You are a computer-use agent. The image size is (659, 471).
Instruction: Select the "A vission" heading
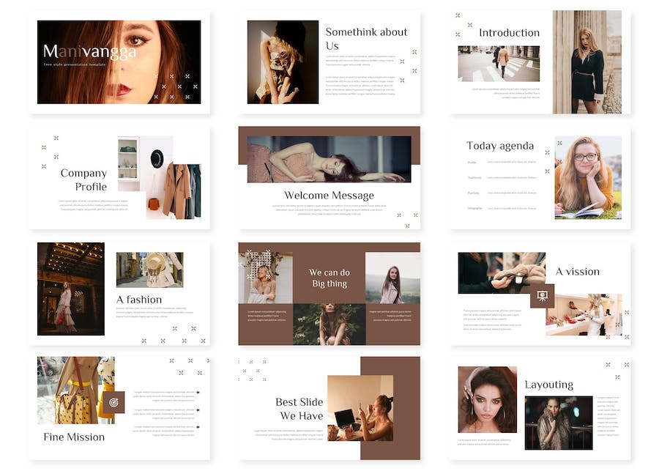point(578,272)
